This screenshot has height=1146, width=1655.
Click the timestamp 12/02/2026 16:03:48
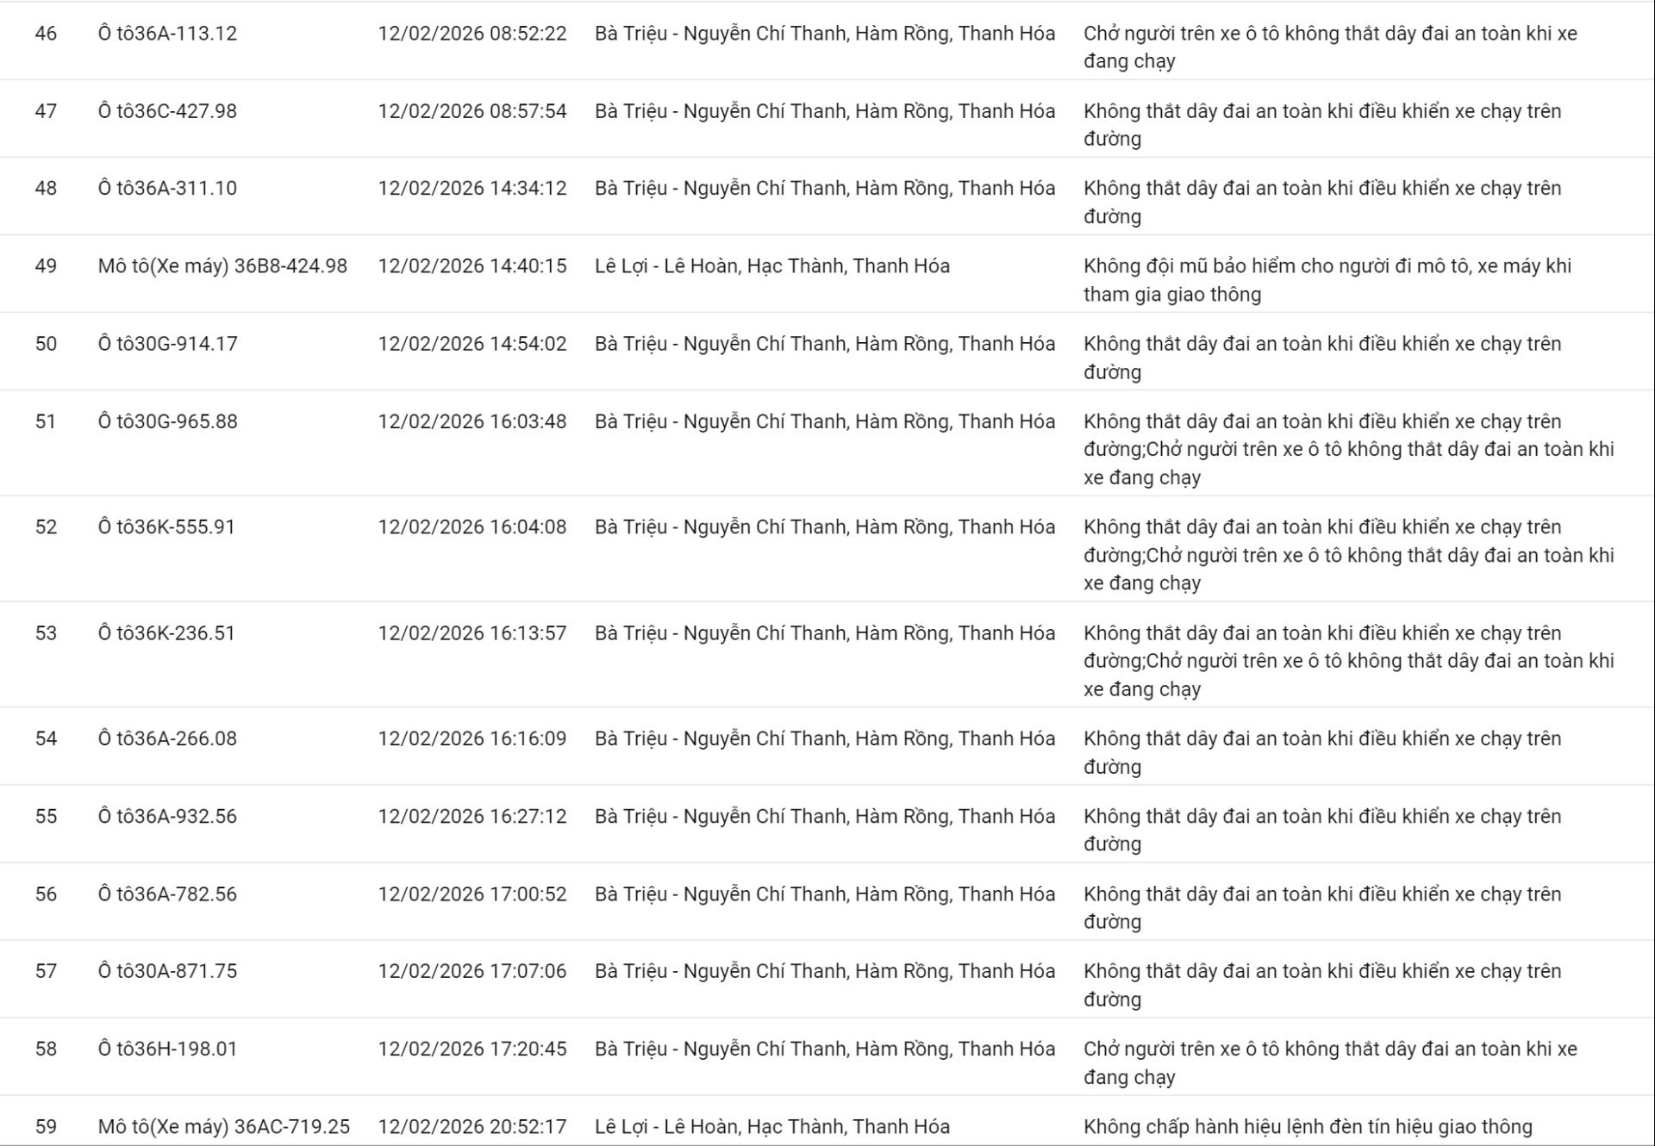pyautogui.click(x=472, y=421)
